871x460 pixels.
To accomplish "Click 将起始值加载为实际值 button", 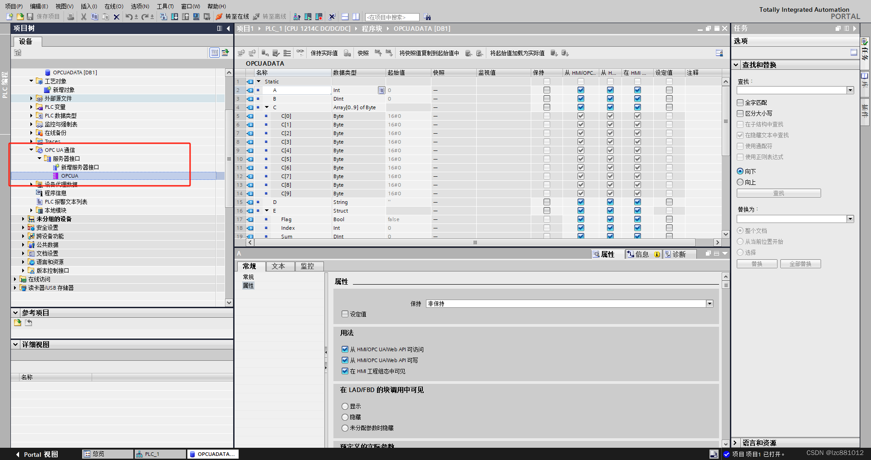I will click(x=517, y=53).
